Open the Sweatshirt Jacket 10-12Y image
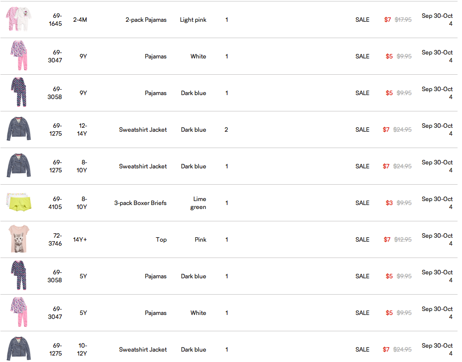Screen dimensions: 462x362 (x=18, y=350)
